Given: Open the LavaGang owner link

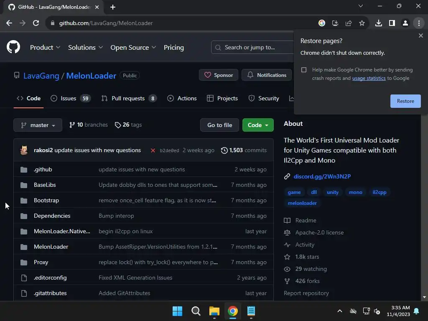Looking at the screenshot, I should 41,76.
